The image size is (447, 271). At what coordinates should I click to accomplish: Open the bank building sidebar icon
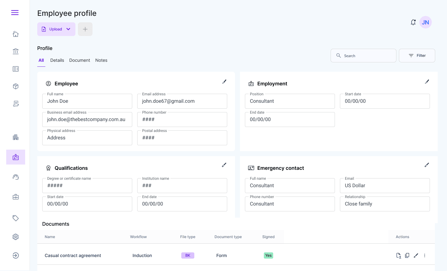tap(16, 51)
